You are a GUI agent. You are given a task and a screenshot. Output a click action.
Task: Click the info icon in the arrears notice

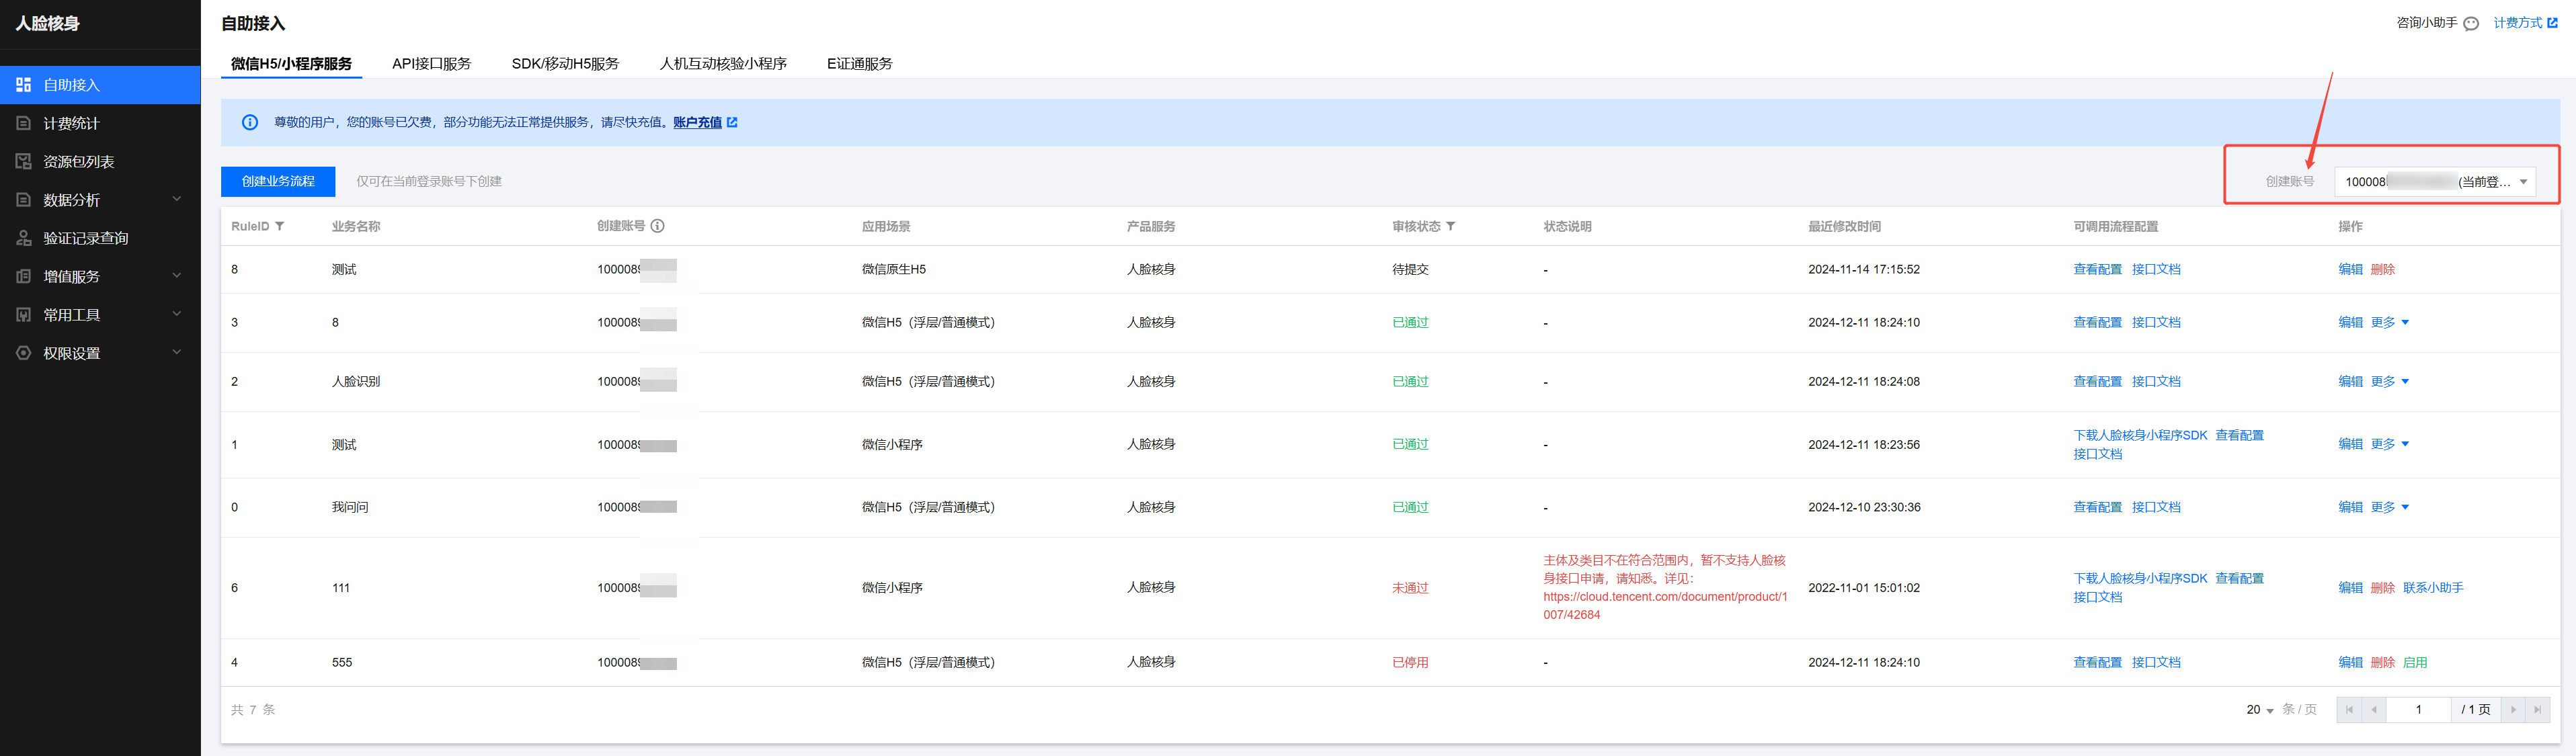click(x=250, y=122)
